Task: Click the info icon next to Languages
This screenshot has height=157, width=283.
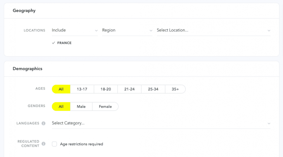Action: 43,123
